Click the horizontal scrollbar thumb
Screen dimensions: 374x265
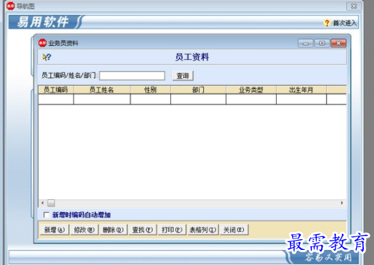[51, 203]
